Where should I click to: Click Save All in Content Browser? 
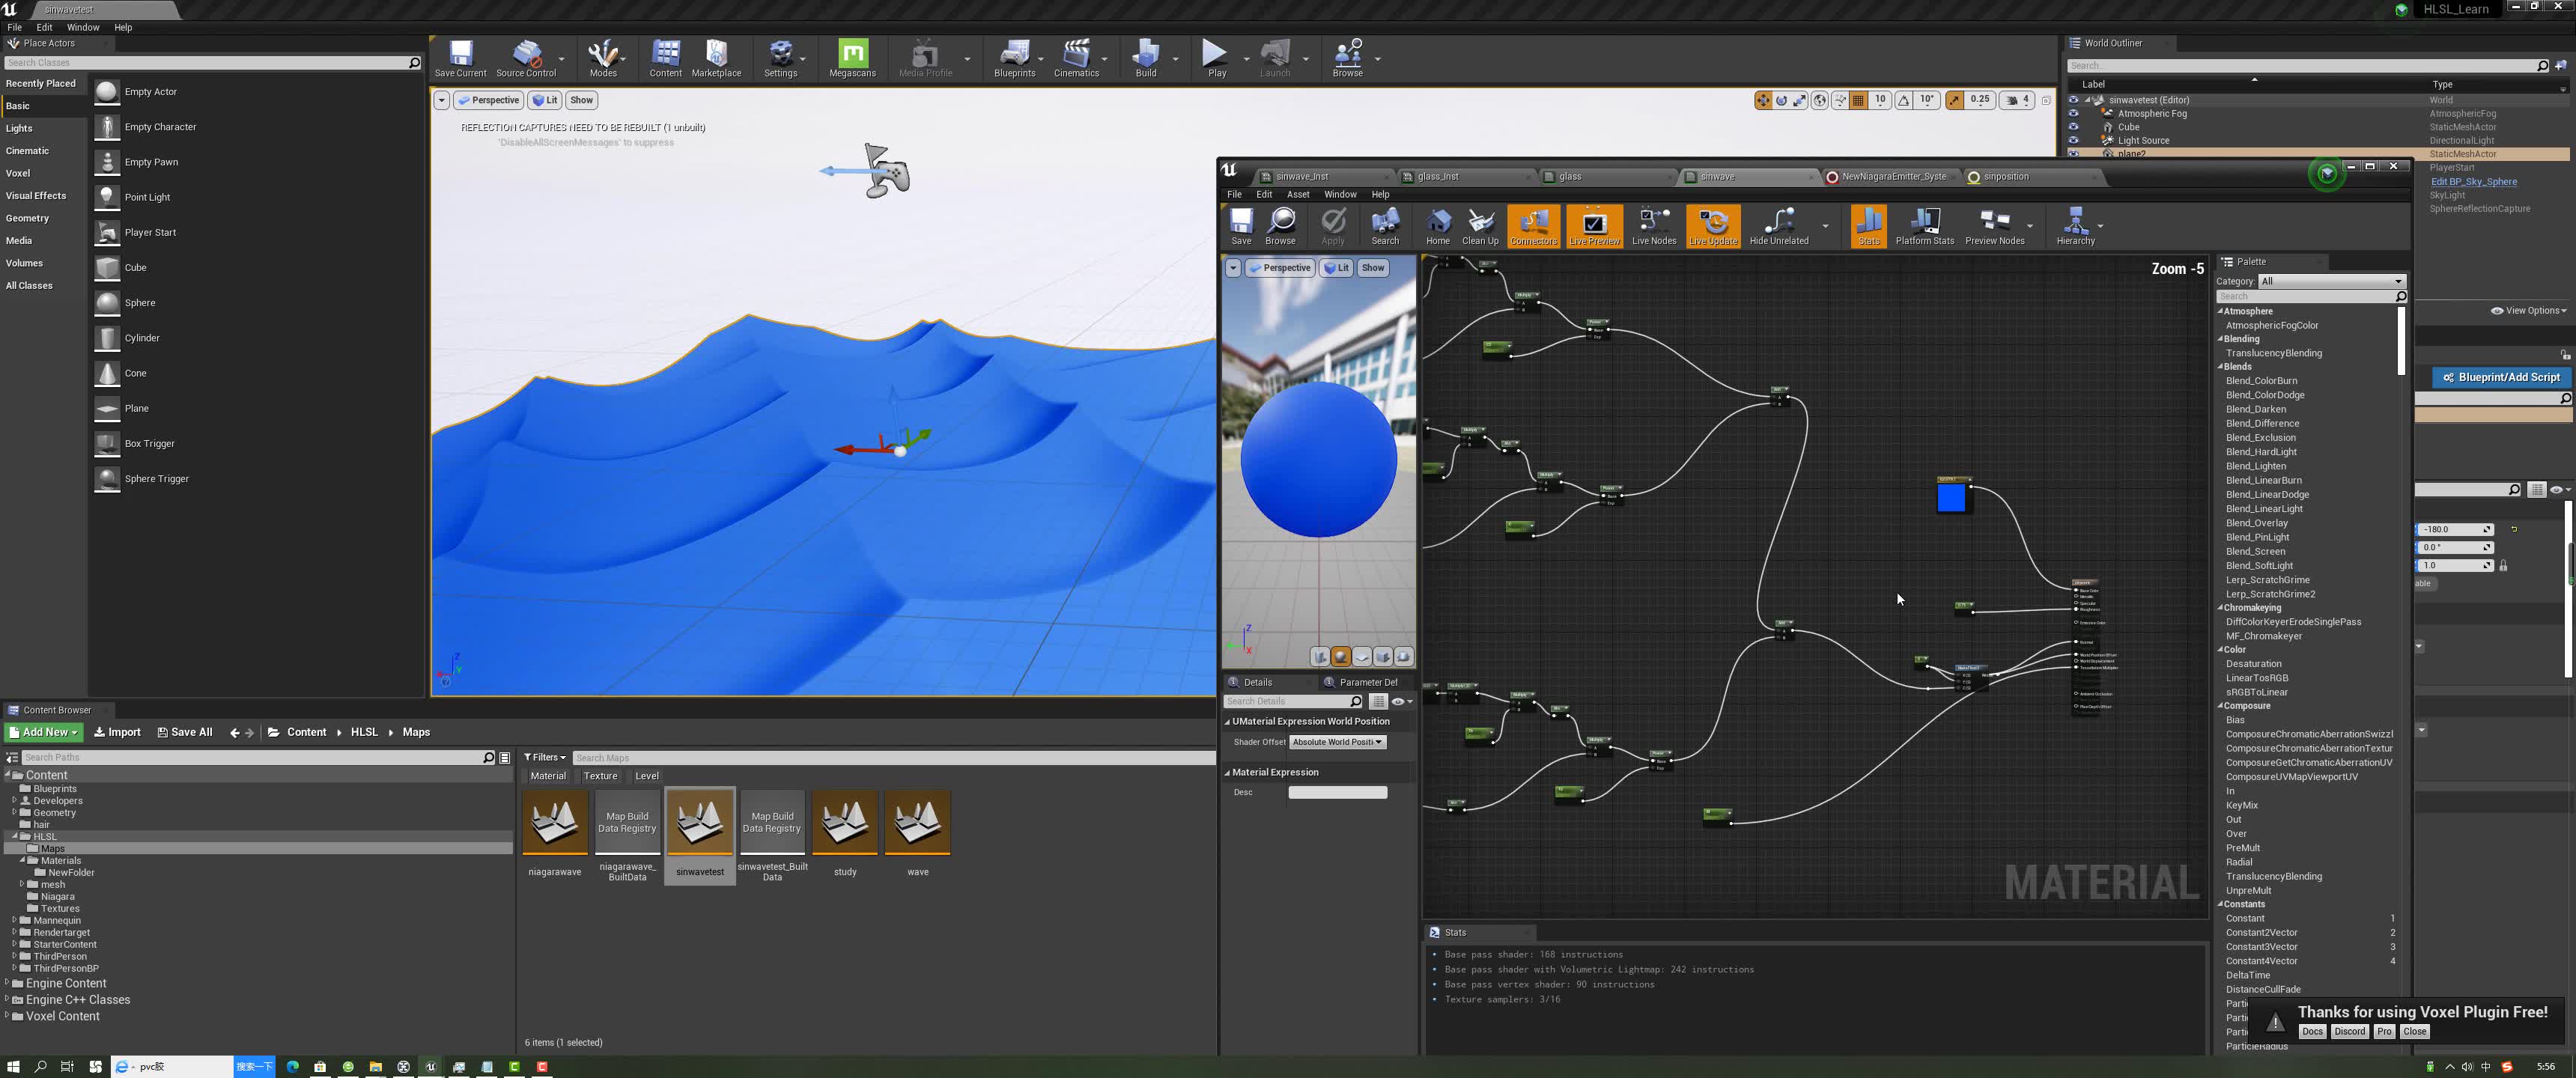click(185, 732)
